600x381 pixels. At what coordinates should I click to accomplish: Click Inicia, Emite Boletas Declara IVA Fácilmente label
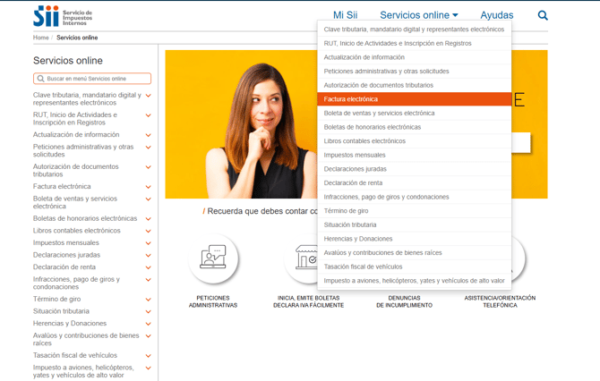[x=308, y=301]
